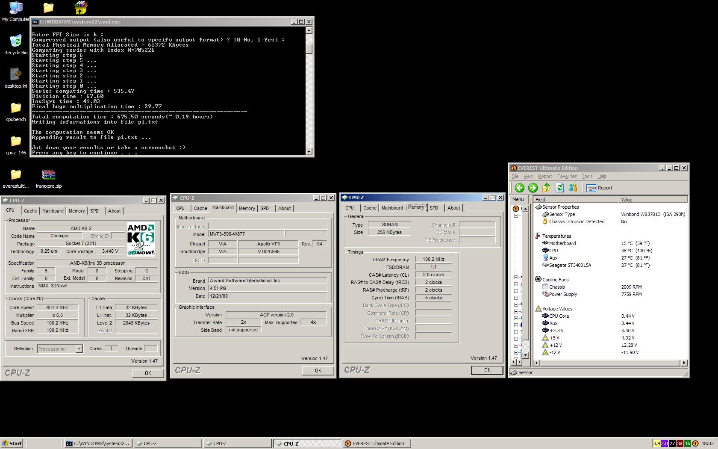Open the Favorites menu in EVEREST
The height and width of the screenshot is (449, 718).
(x=567, y=176)
